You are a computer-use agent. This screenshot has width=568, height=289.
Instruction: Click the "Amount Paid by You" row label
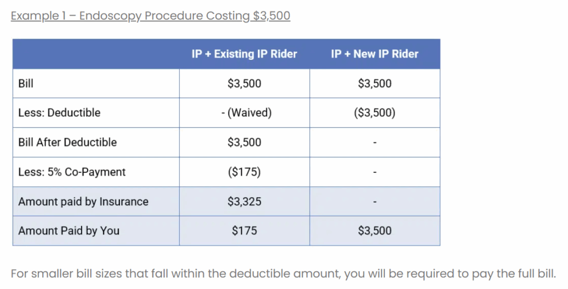[69, 231]
